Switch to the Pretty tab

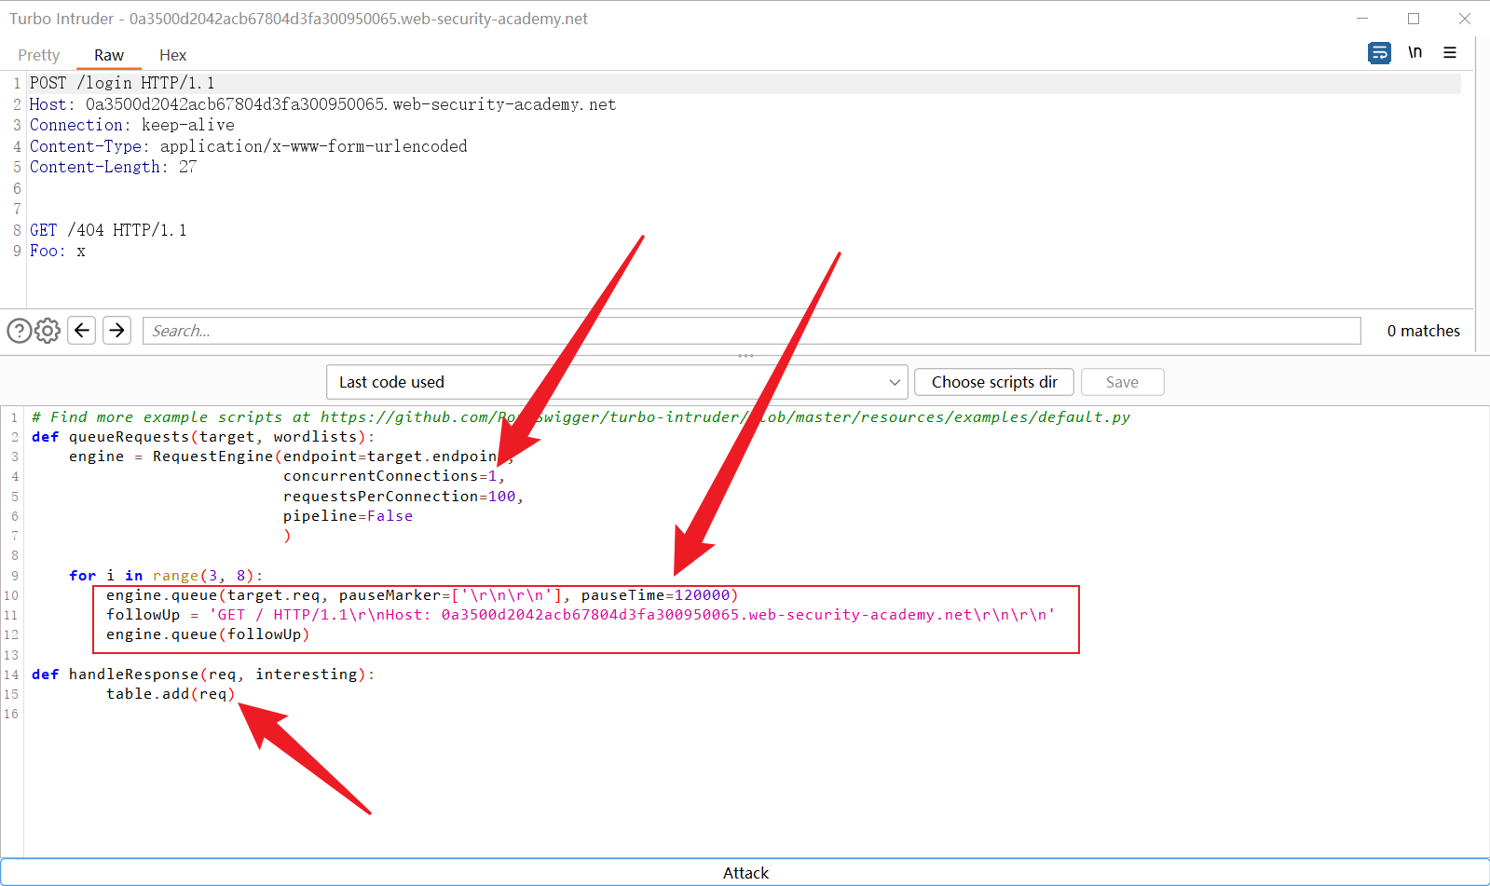[38, 56]
